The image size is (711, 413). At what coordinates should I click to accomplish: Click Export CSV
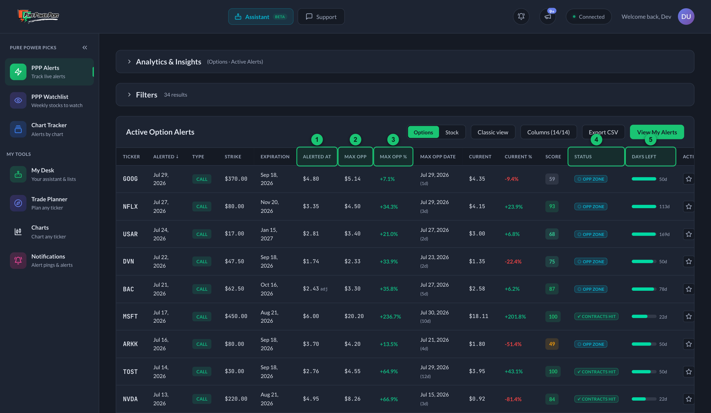point(603,132)
